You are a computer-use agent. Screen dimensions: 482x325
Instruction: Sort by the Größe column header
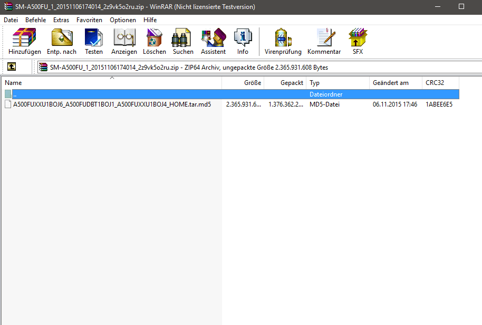click(x=243, y=83)
